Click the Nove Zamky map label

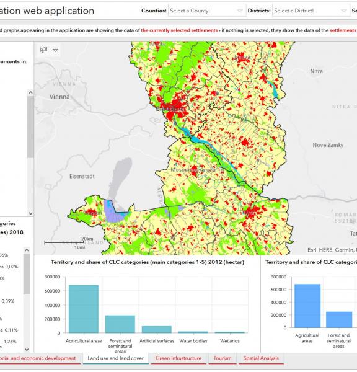pos(328,145)
